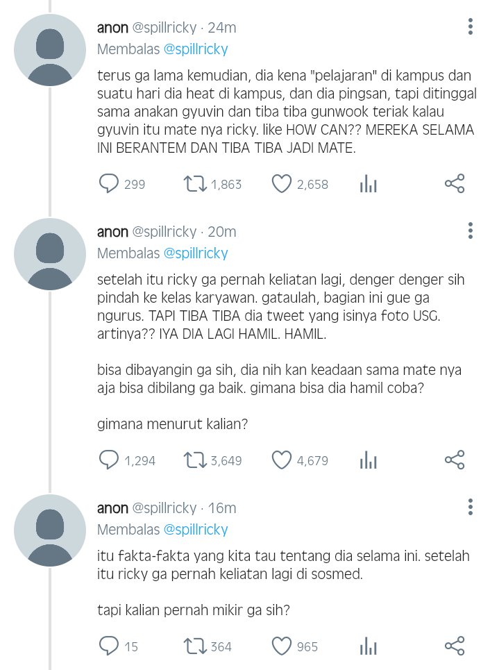Open anon profile avatar on 20m tweet
The width and height of the screenshot is (499, 670).
coord(50,254)
